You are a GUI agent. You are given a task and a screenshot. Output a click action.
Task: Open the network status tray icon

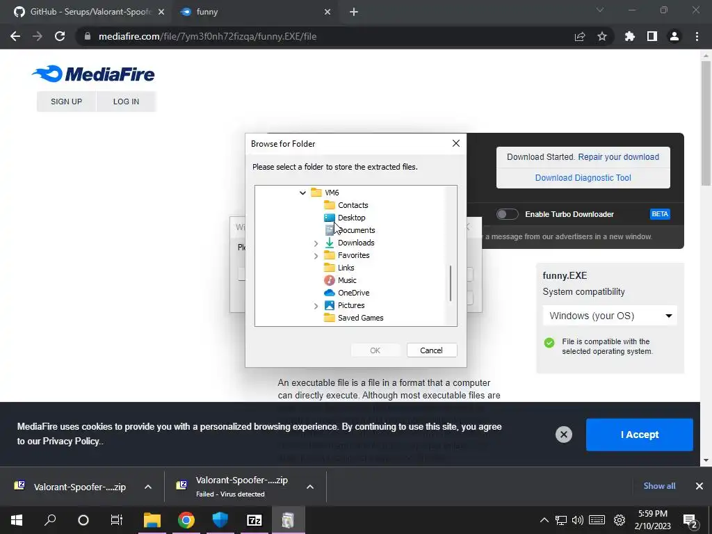click(561, 520)
